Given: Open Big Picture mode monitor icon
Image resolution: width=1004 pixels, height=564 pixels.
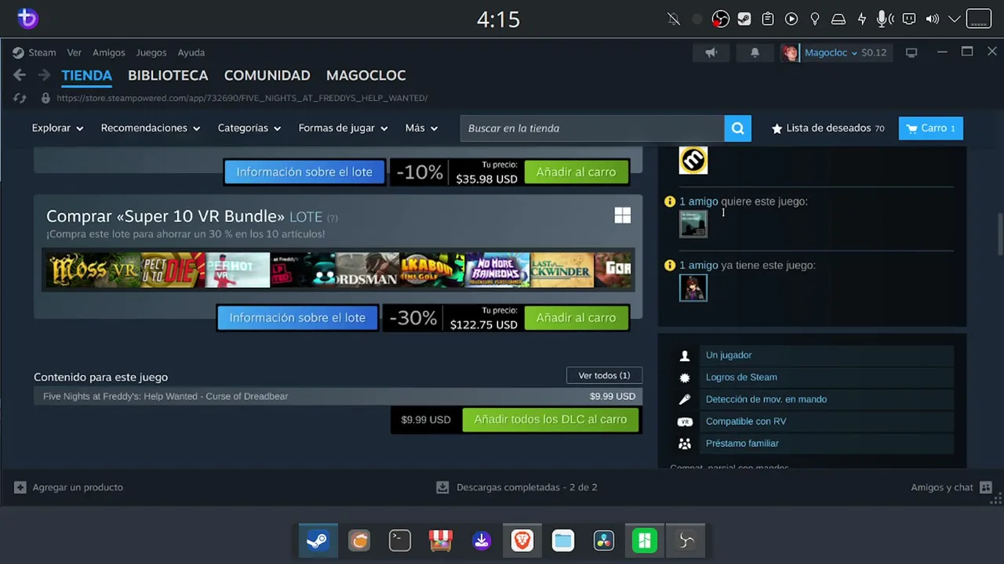Looking at the screenshot, I should (911, 52).
